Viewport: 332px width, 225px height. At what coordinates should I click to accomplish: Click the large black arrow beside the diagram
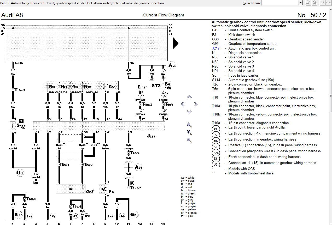[176, 43]
